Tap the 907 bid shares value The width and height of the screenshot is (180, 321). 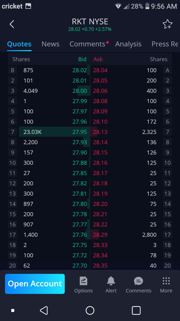pyautogui.click(x=28, y=224)
